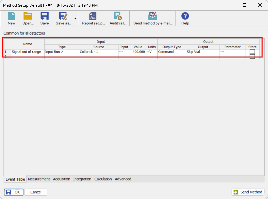The width and height of the screenshot is (268, 199).
Task: Click the Source column header
Action: [99, 47]
